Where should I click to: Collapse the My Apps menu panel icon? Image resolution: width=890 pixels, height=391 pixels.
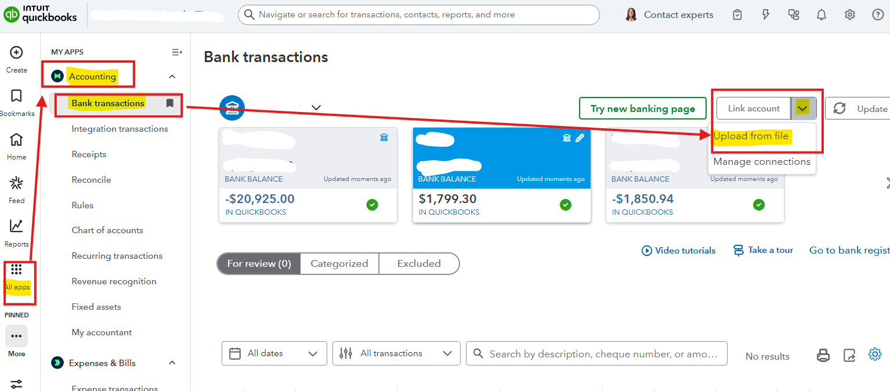(177, 52)
